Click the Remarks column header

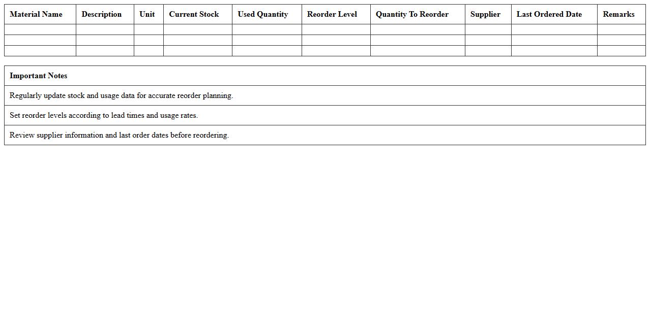618,14
